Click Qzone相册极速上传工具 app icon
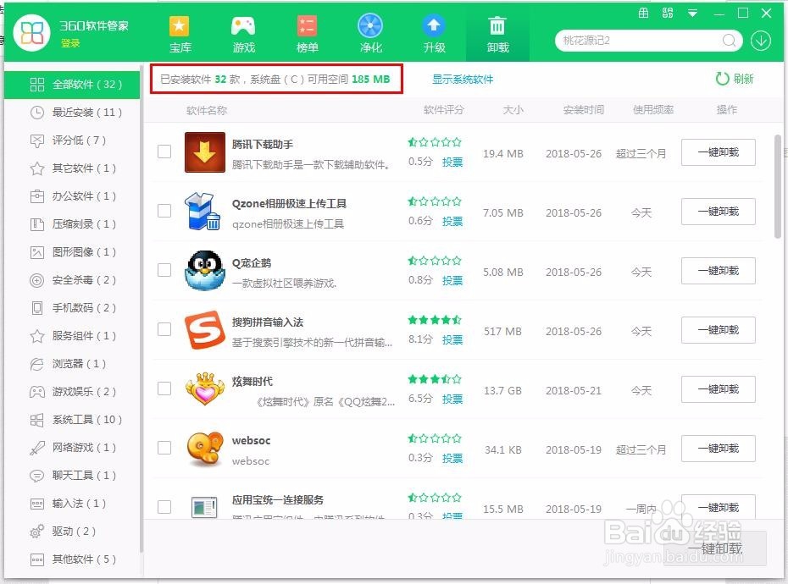 pyautogui.click(x=203, y=212)
